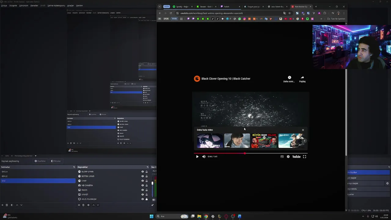
Task: Open the Görünüm menu in OBS
Action: pos(24,5)
